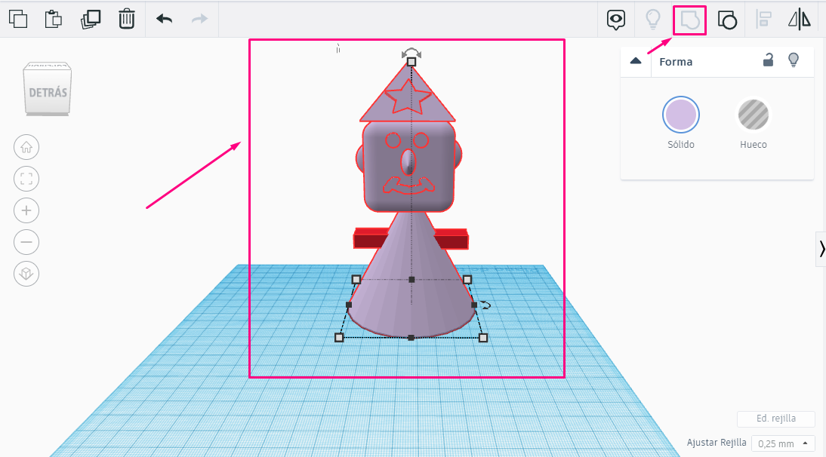
Task: Activate the Mirror (flip) tool
Action: [799, 20]
